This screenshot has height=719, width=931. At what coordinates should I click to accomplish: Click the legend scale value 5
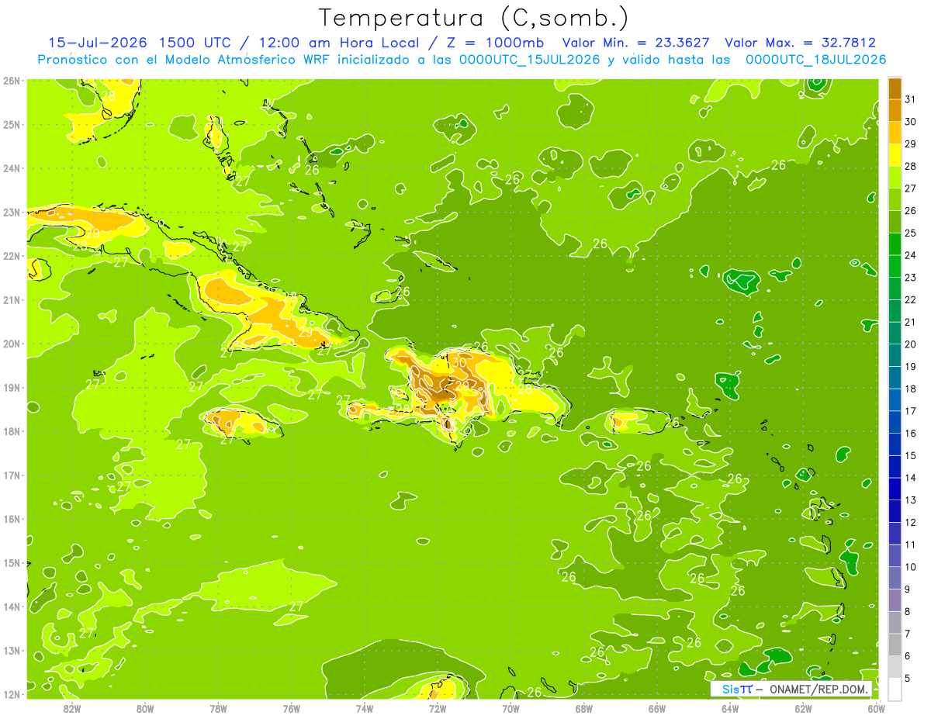coord(907,678)
